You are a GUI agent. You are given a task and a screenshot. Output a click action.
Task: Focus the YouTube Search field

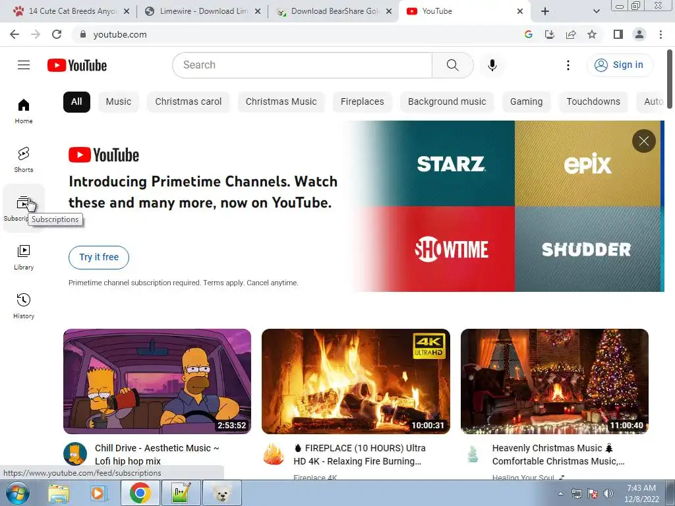(x=302, y=65)
